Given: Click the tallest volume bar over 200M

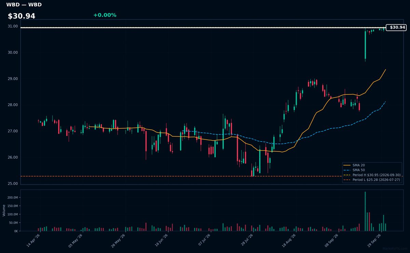Looking at the screenshot, I should 365,211.
